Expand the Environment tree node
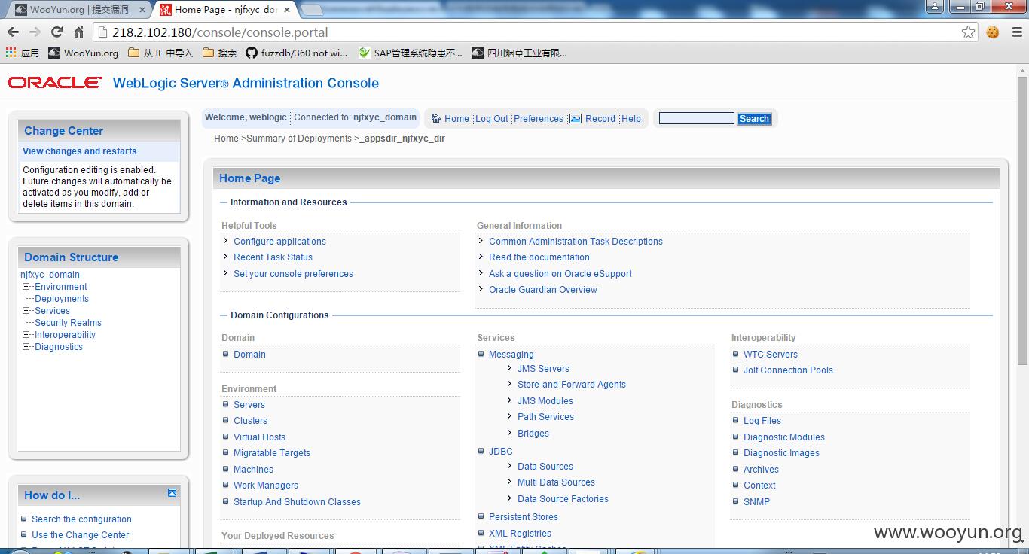1029x554 pixels. click(x=26, y=287)
